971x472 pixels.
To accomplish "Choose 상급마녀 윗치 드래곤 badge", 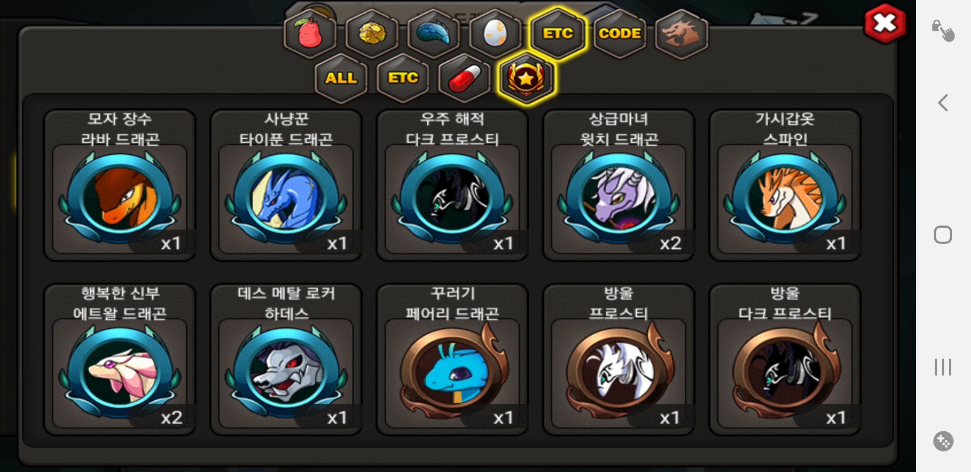I will [x=618, y=185].
